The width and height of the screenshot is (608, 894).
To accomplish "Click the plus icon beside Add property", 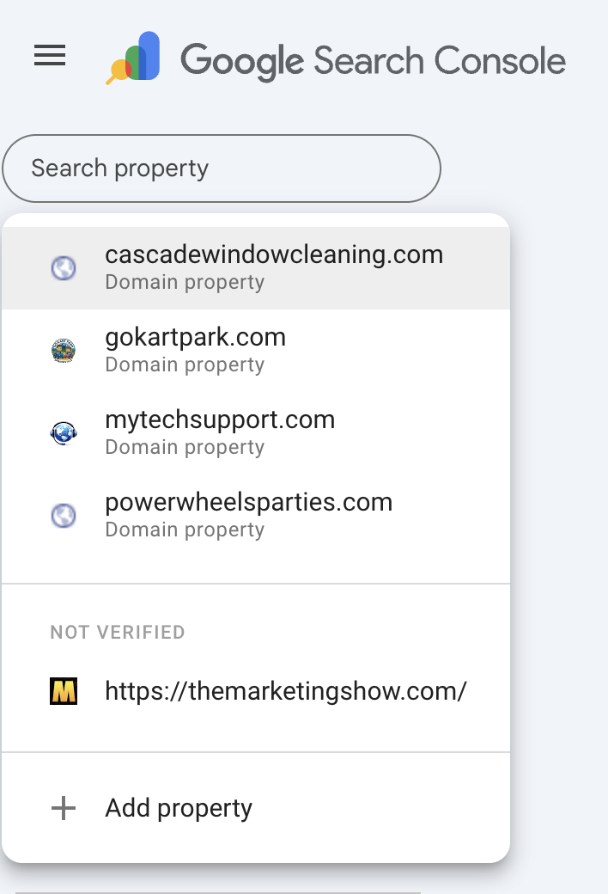I will pos(63,808).
